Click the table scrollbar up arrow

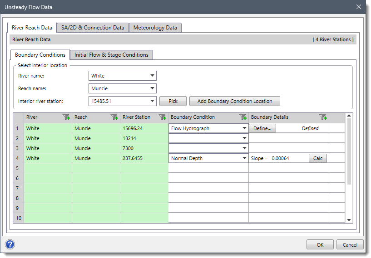[x=349, y=116]
